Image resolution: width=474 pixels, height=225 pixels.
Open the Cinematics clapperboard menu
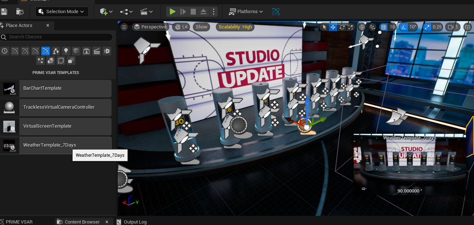point(147,12)
